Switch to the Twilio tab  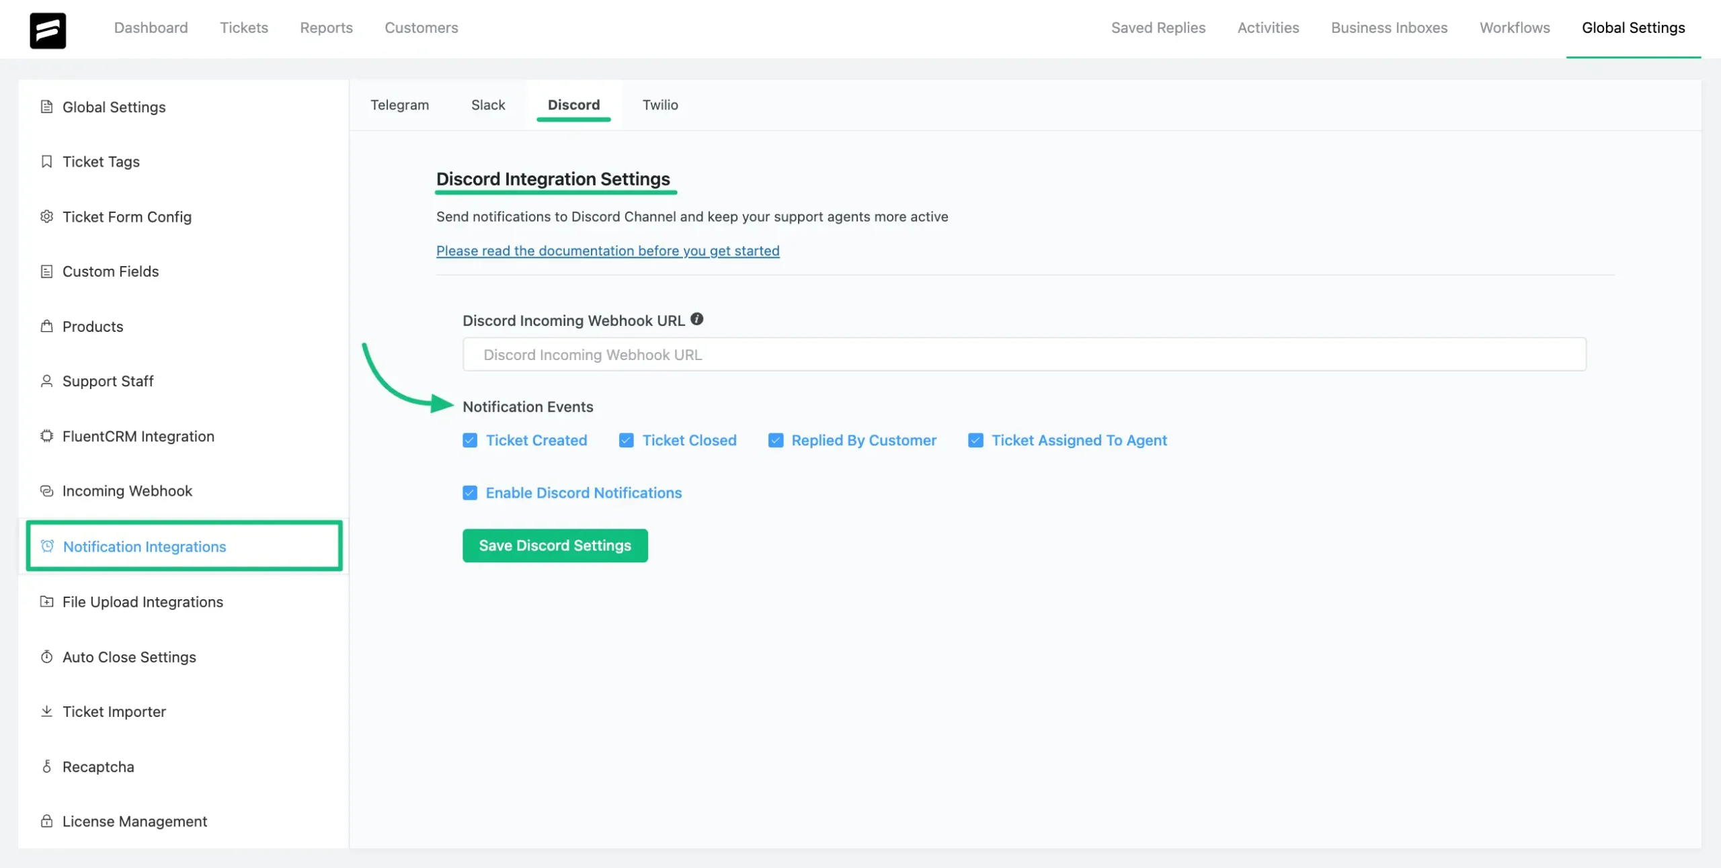coord(660,105)
